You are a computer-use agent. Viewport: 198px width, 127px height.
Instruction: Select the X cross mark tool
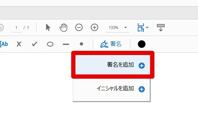(x=19, y=44)
